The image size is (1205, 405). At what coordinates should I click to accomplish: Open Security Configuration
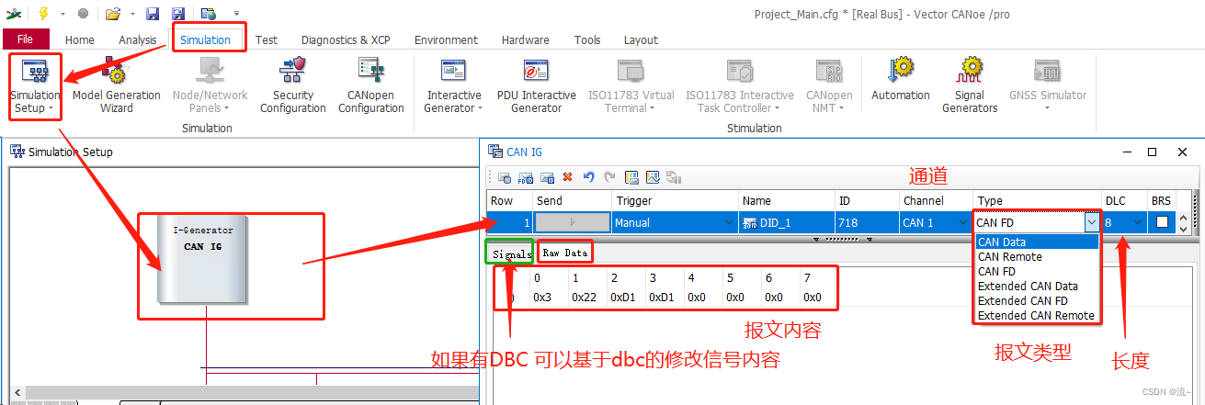[x=292, y=86]
